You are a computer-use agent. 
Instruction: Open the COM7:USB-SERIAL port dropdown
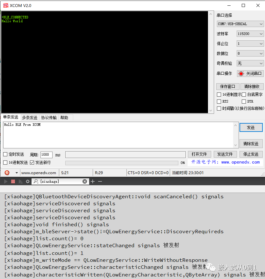point(240,24)
